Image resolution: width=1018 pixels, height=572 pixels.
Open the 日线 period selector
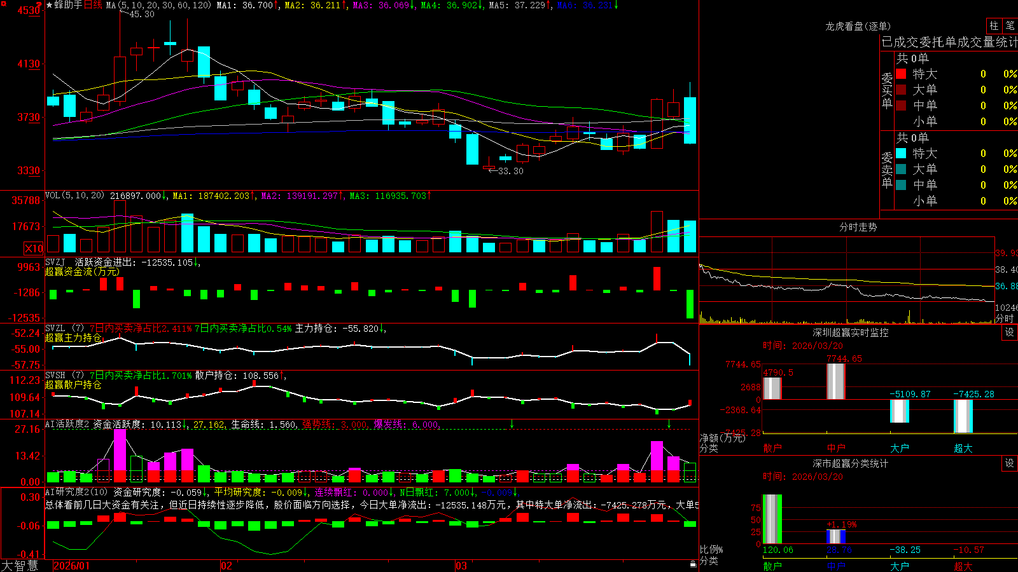click(x=93, y=5)
